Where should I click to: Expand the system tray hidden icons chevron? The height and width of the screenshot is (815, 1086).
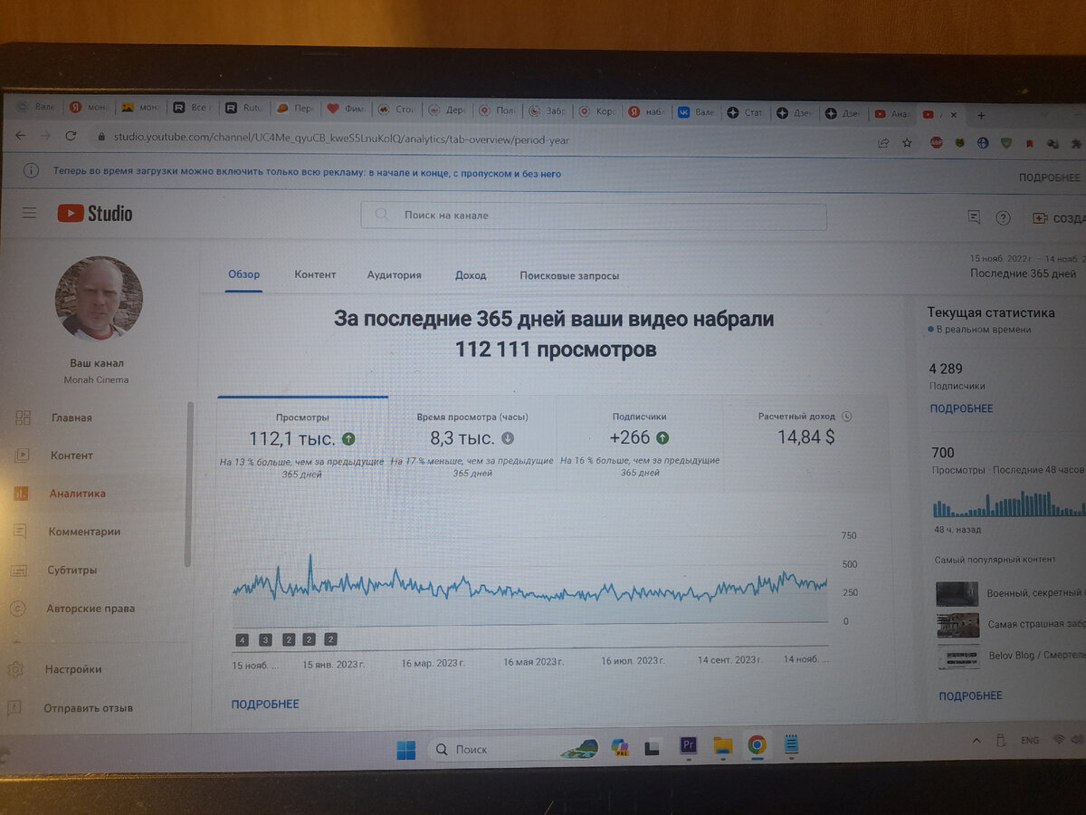point(976,741)
